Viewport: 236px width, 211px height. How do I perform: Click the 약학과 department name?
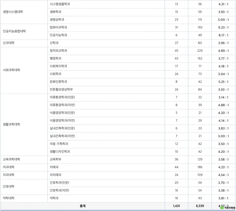[54, 198]
